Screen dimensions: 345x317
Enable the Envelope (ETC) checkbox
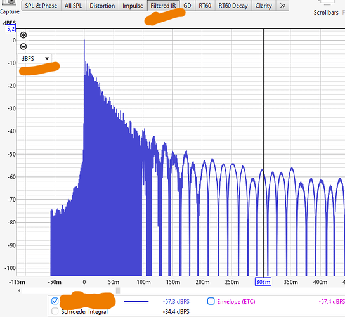pyautogui.click(x=211, y=301)
